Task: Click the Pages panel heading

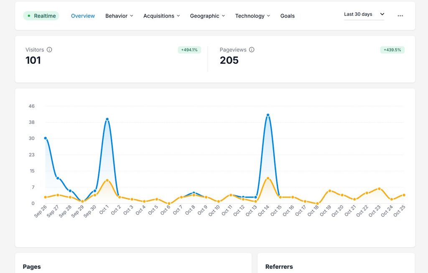Action: (32, 267)
